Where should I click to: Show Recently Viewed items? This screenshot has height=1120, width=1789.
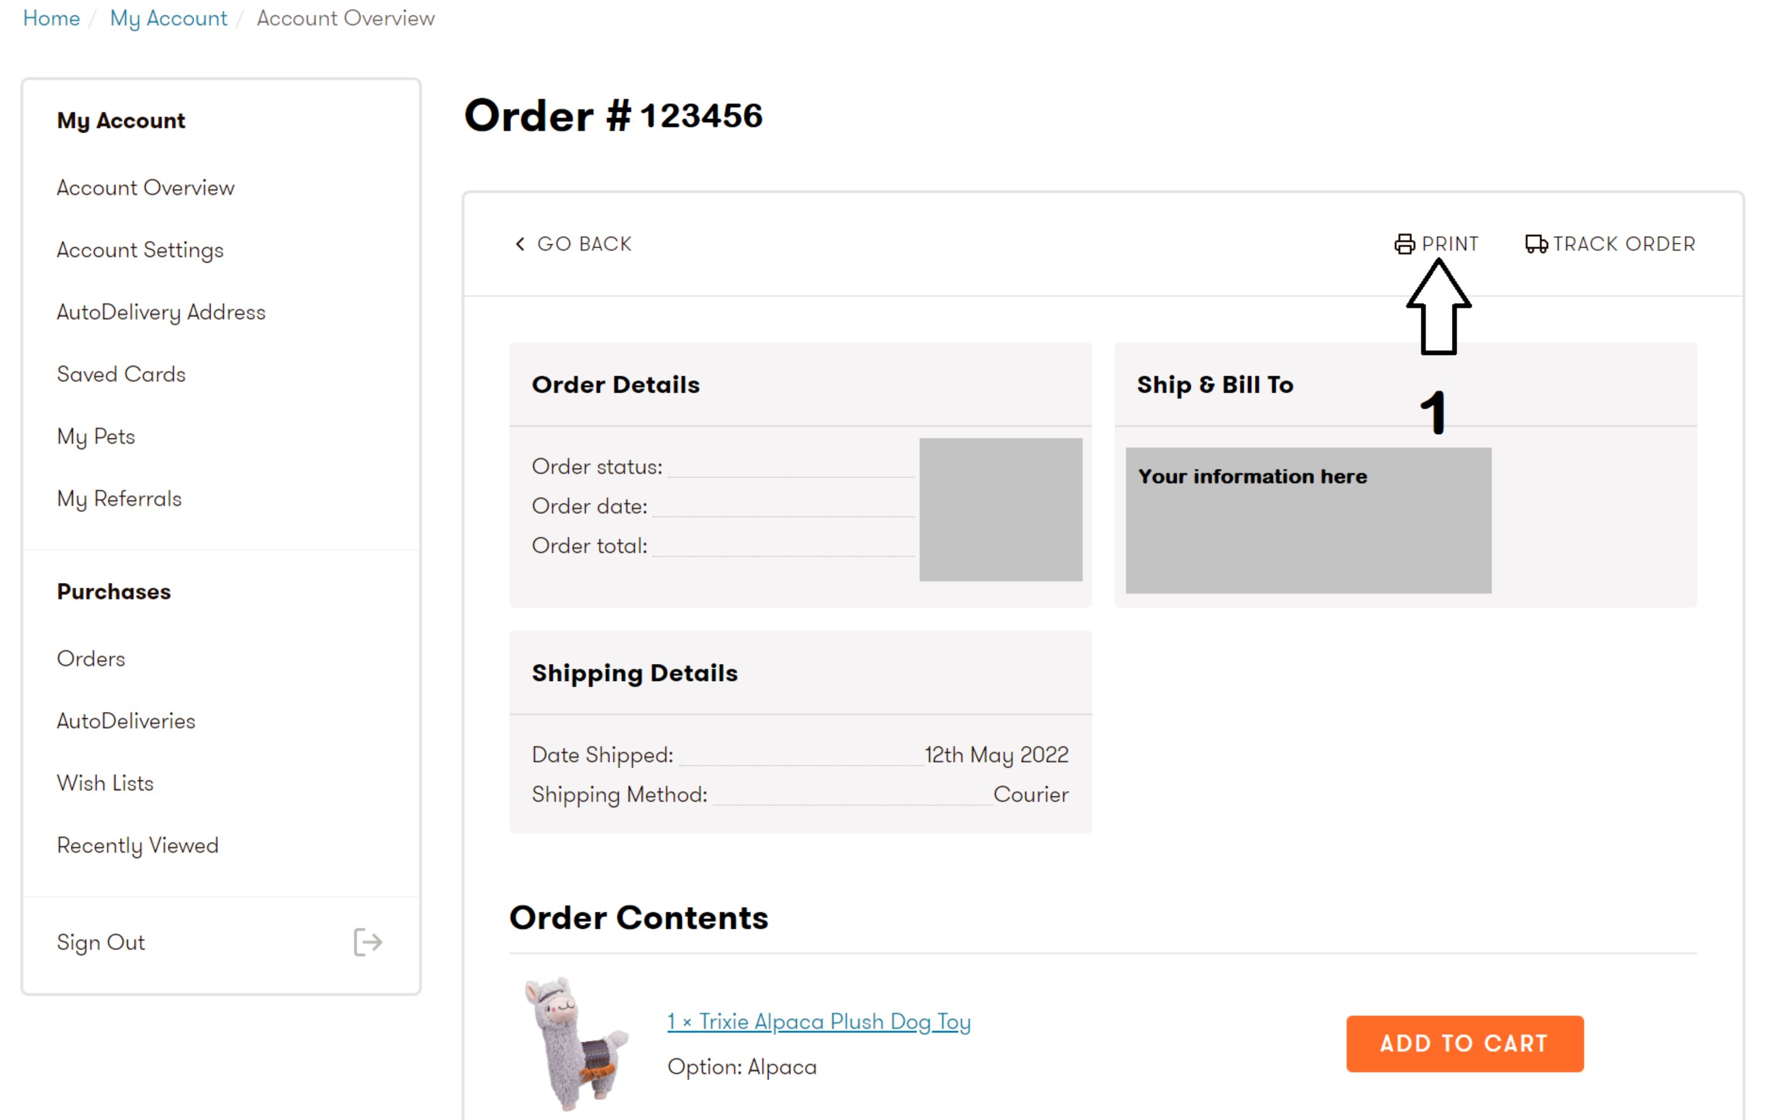click(x=137, y=845)
